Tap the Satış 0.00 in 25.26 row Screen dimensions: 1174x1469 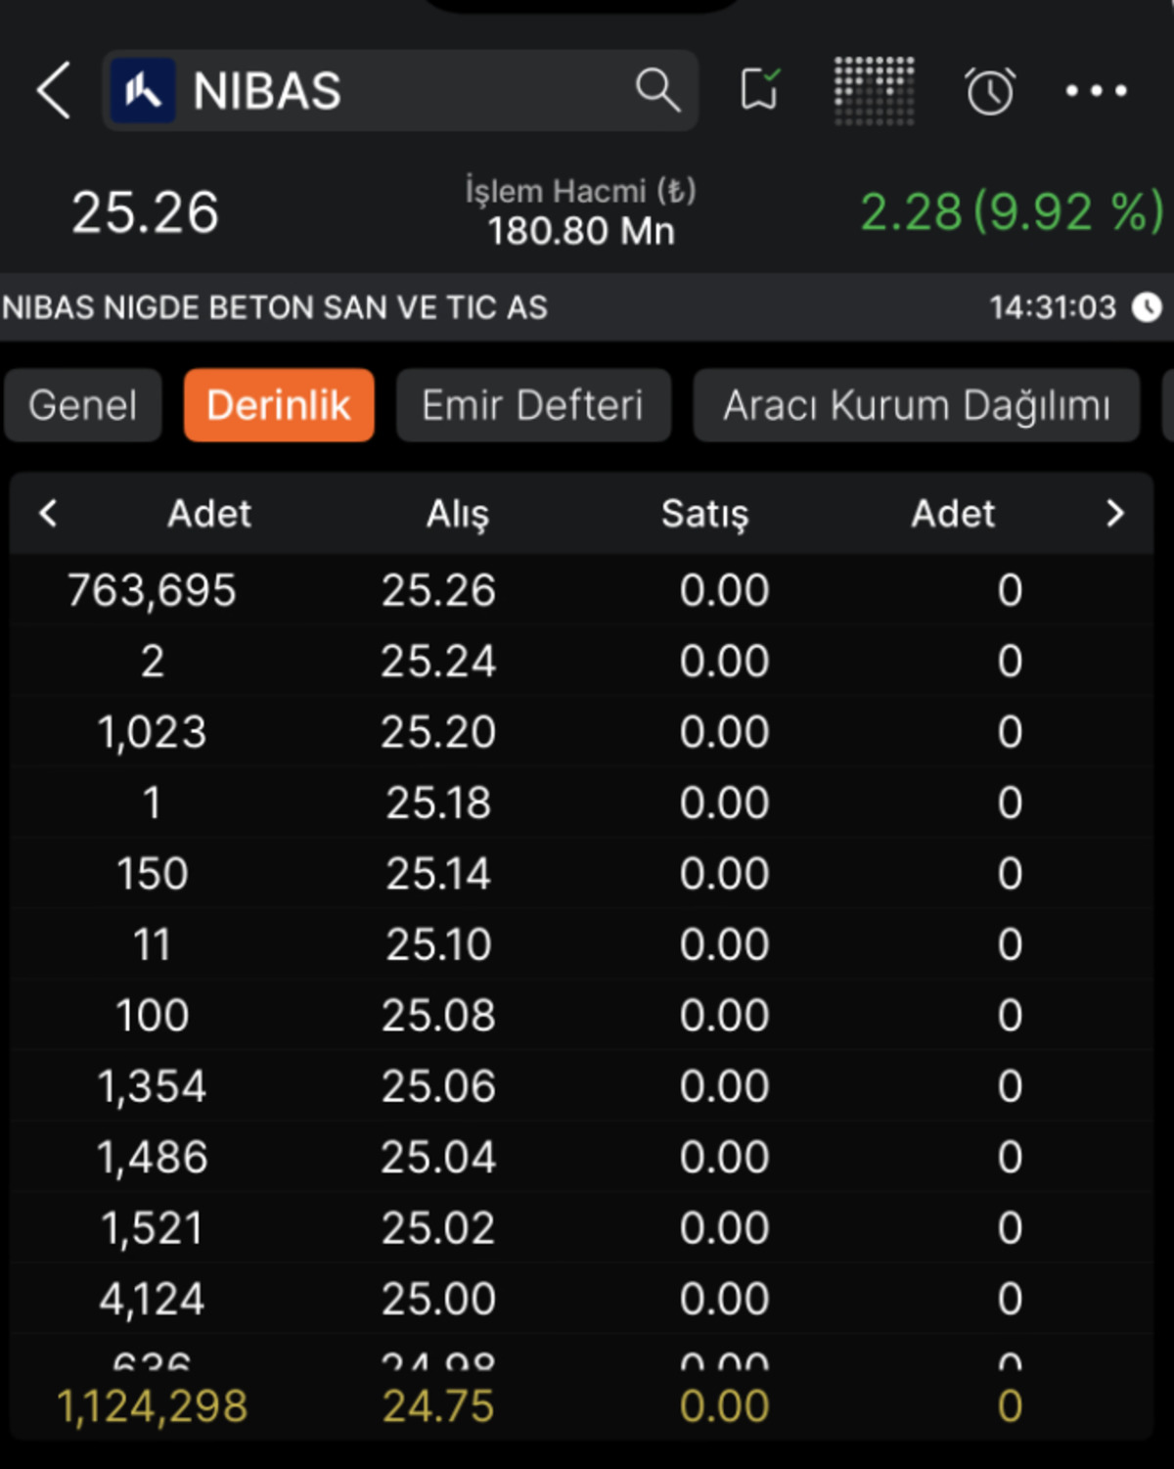point(724,590)
